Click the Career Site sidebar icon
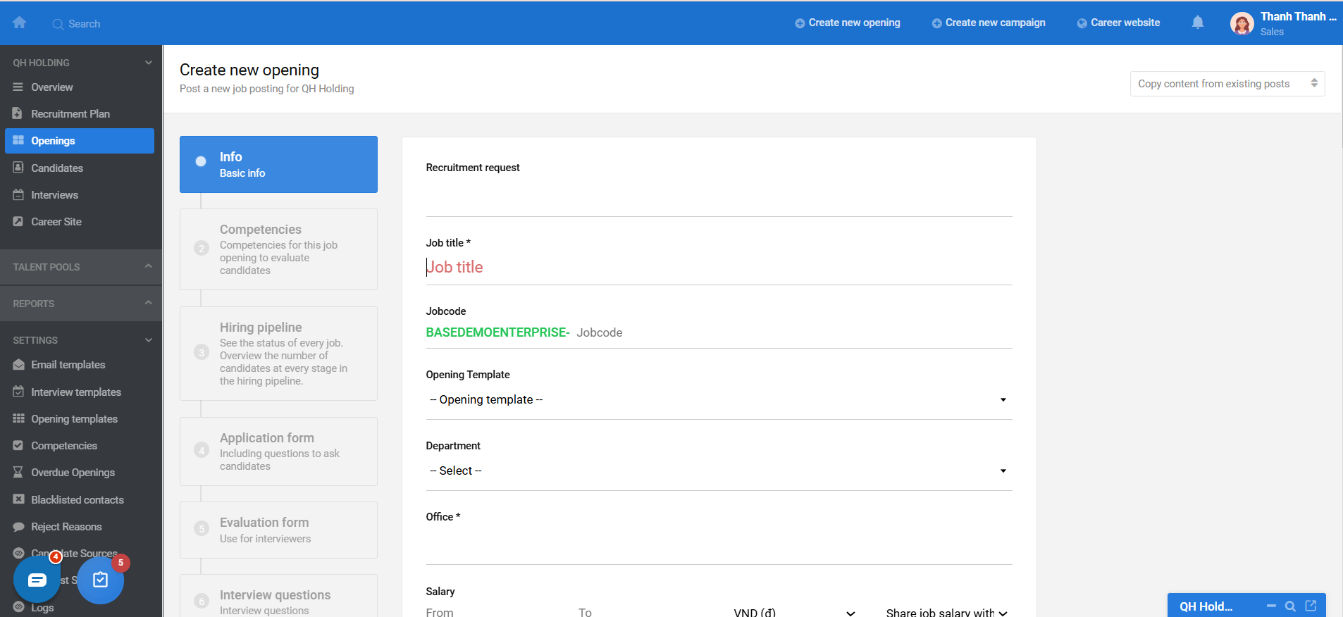 click(18, 221)
